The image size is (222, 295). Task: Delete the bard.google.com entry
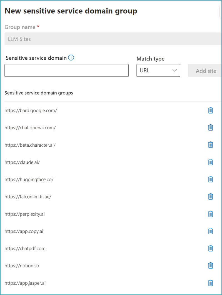pos(211,110)
